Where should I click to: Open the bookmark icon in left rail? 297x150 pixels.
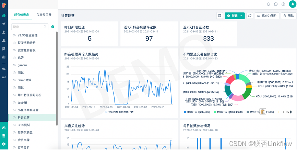pos(4,49)
